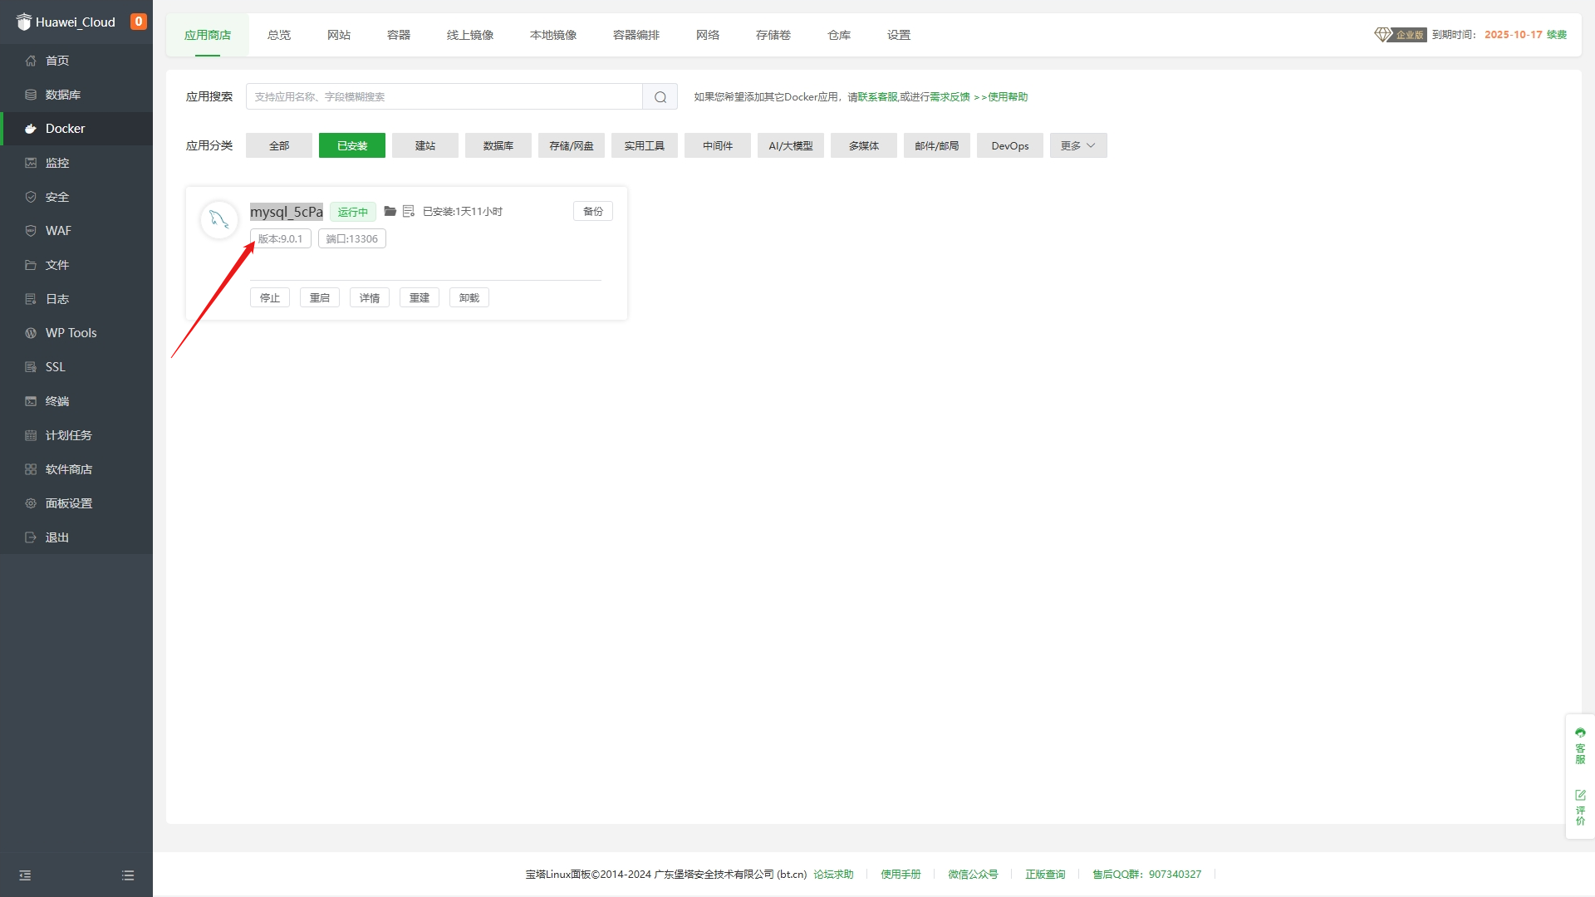This screenshot has width=1595, height=897.
Task: Filter apps by 邮件/邮局 category
Action: pos(937,145)
